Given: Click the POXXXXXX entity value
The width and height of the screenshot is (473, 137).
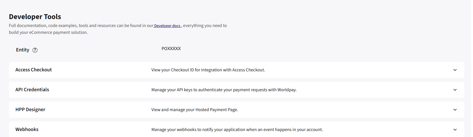Looking at the screenshot, I should tap(171, 49).
